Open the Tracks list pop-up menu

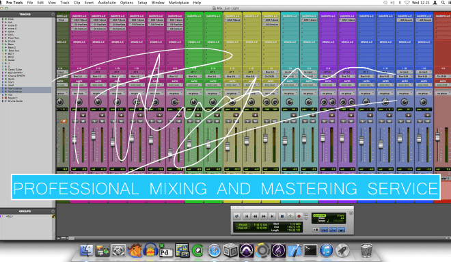pyautogui.click(x=53, y=14)
